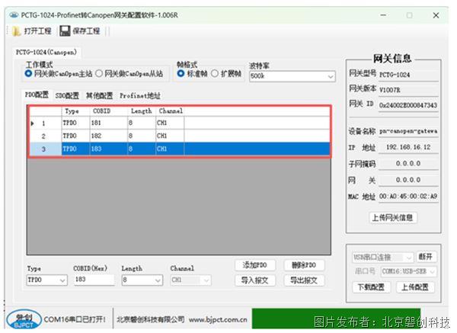The image size is (457, 333).
Task: Open the disabled Channel CH1 dropdown
Action: (190, 280)
